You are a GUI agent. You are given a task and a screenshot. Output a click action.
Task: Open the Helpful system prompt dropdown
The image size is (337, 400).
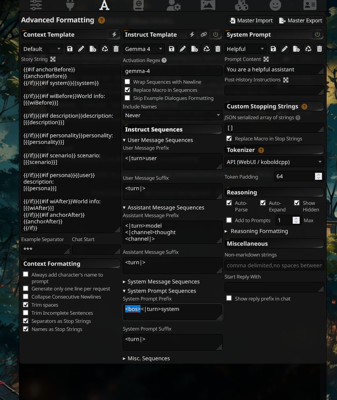(245, 49)
